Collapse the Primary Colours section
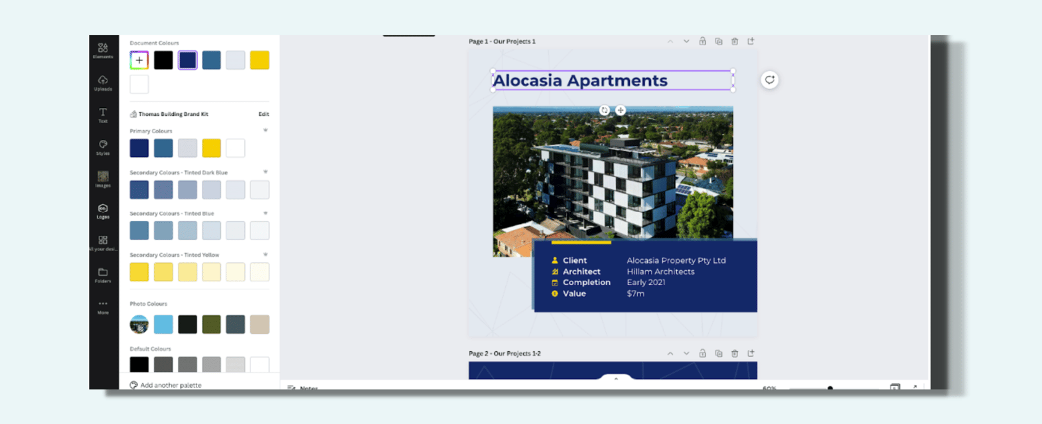 coord(265,131)
